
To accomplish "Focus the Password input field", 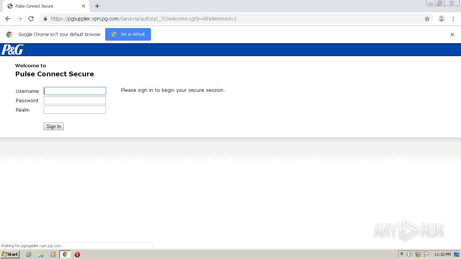I will coord(75,100).
